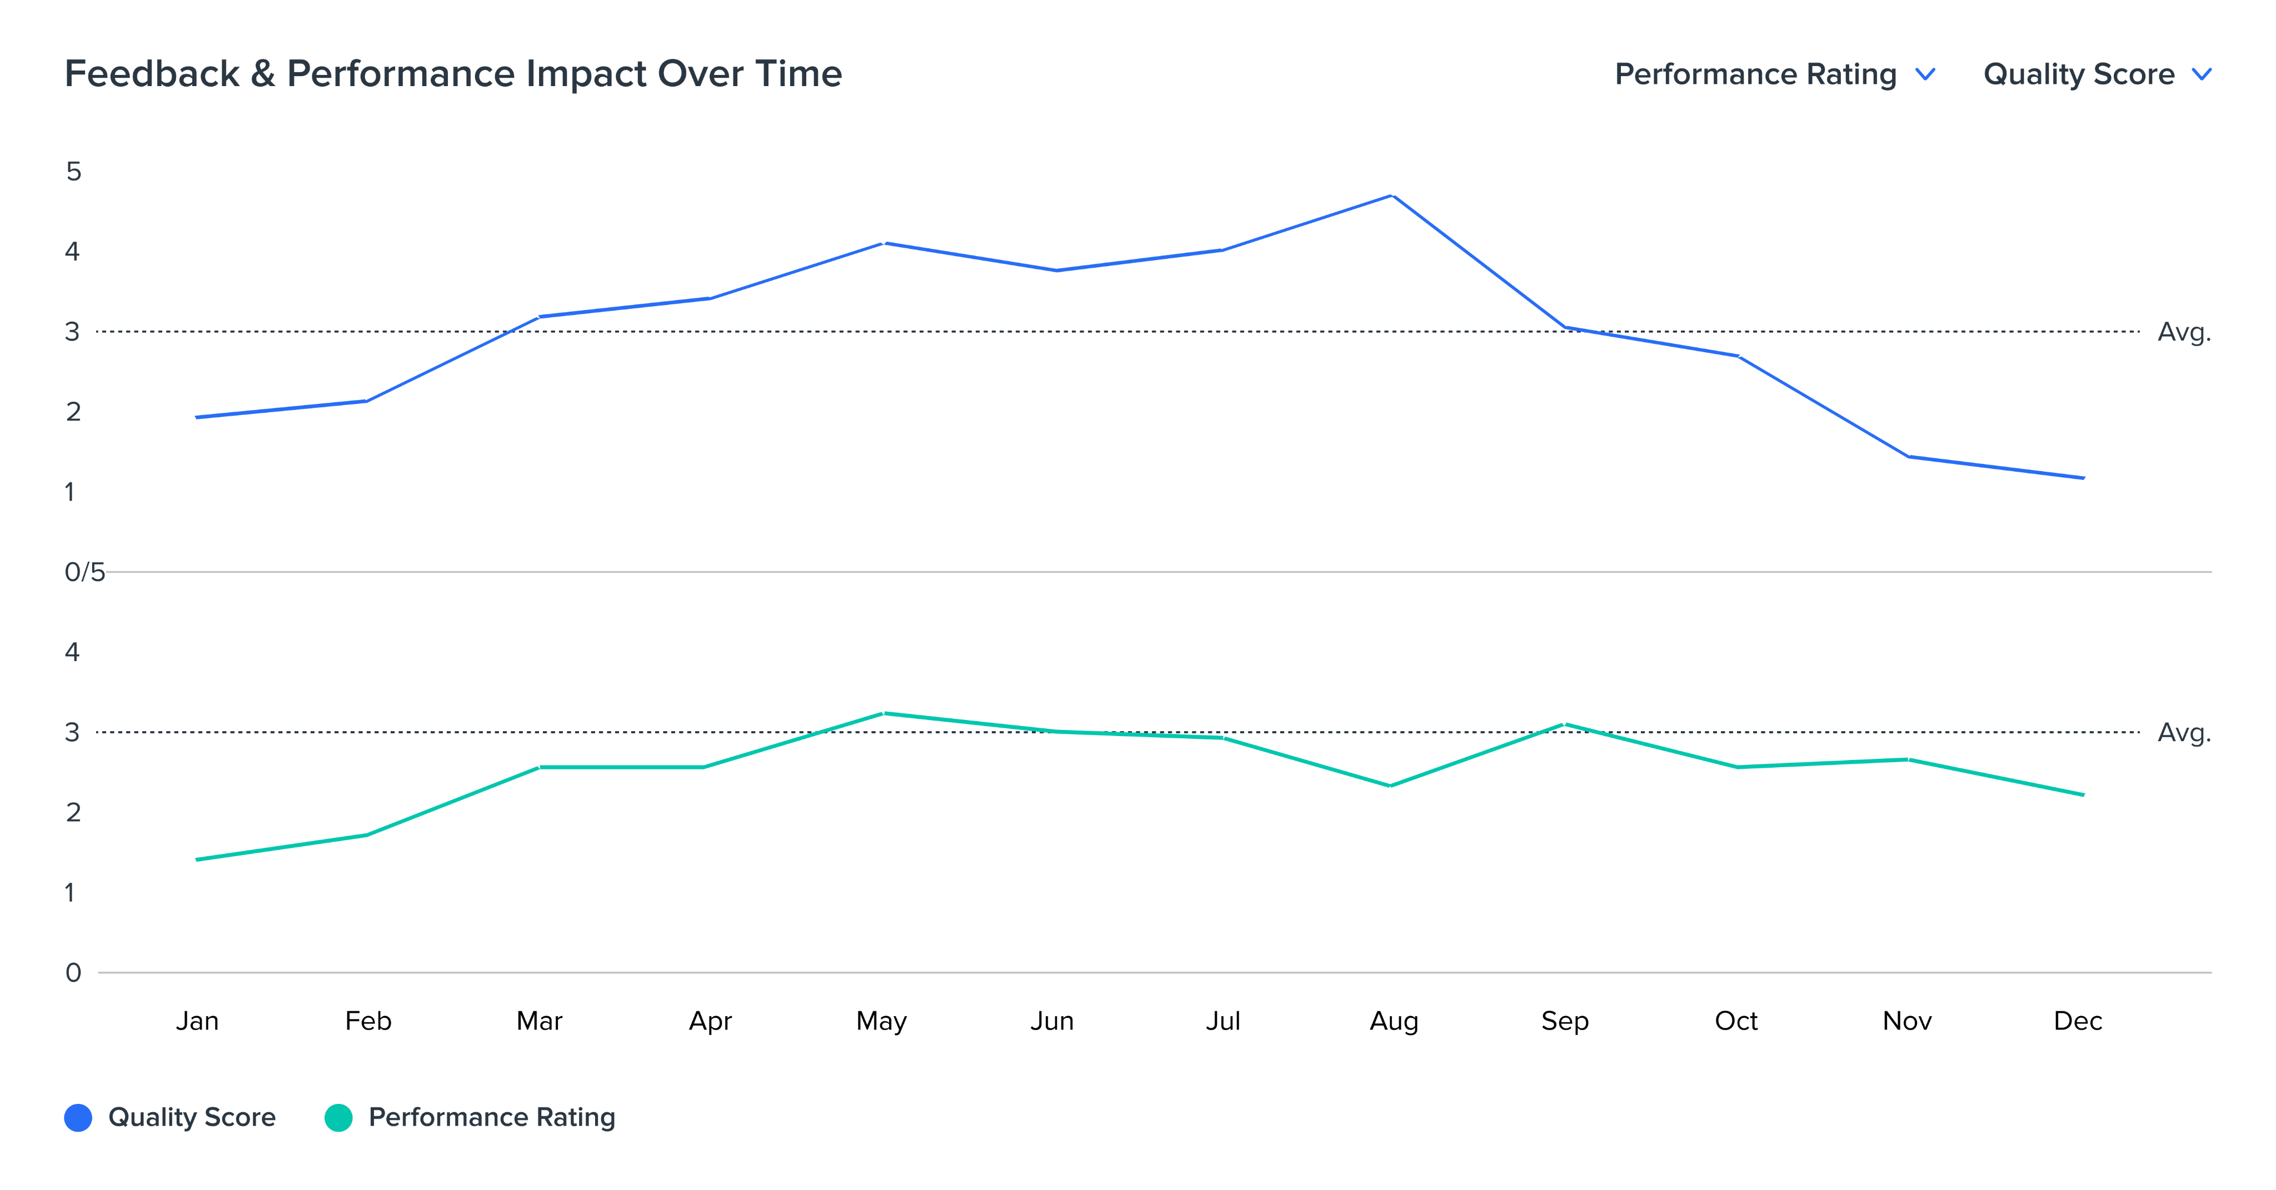2276x1190 pixels.
Task: Click the Jun month label
Action: pyautogui.click(x=1051, y=1021)
